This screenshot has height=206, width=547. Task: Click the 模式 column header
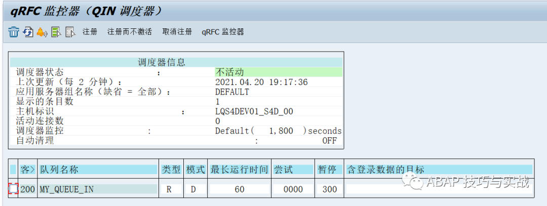[195, 170]
